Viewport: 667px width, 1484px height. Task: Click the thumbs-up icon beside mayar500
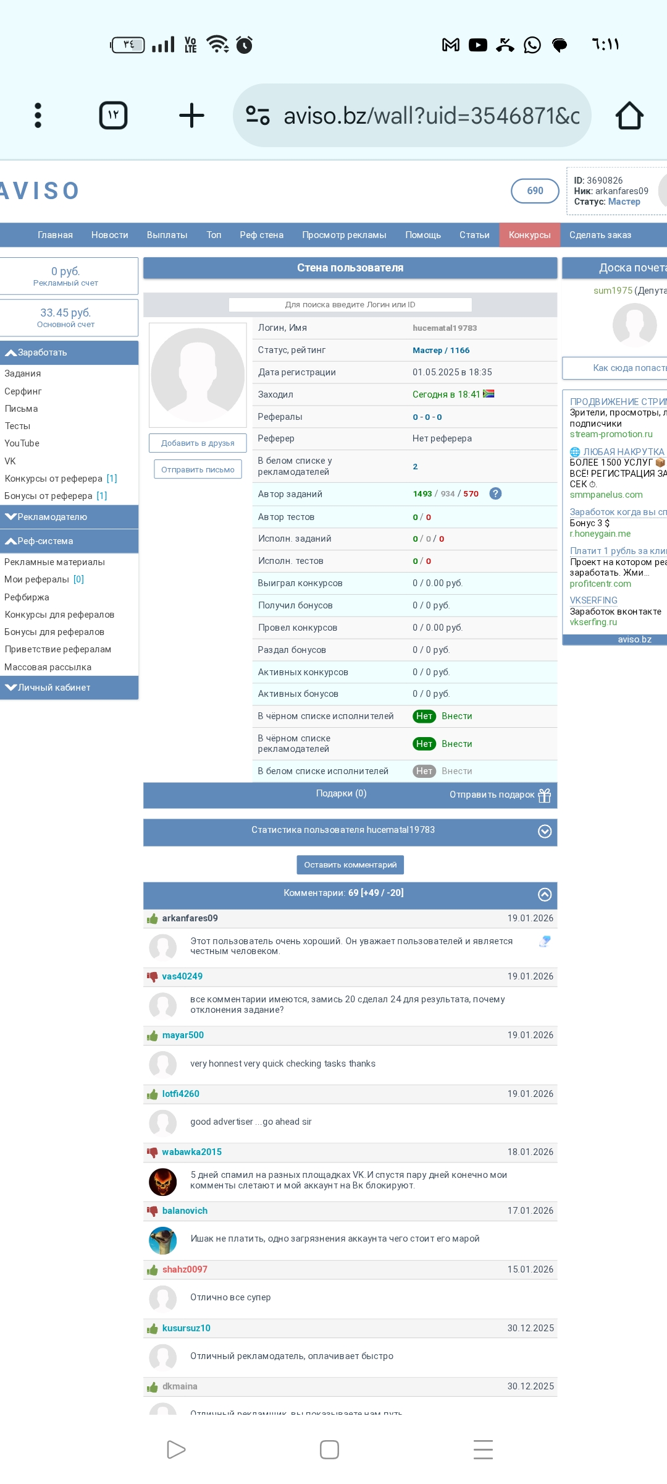[x=153, y=1036]
